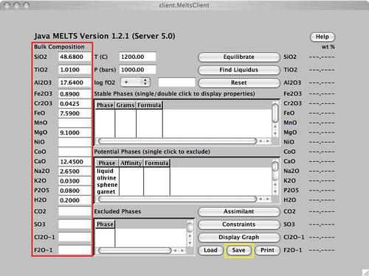The width and height of the screenshot is (369, 276).
Task: Click the Al2O3 composition field
Action: click(75, 82)
